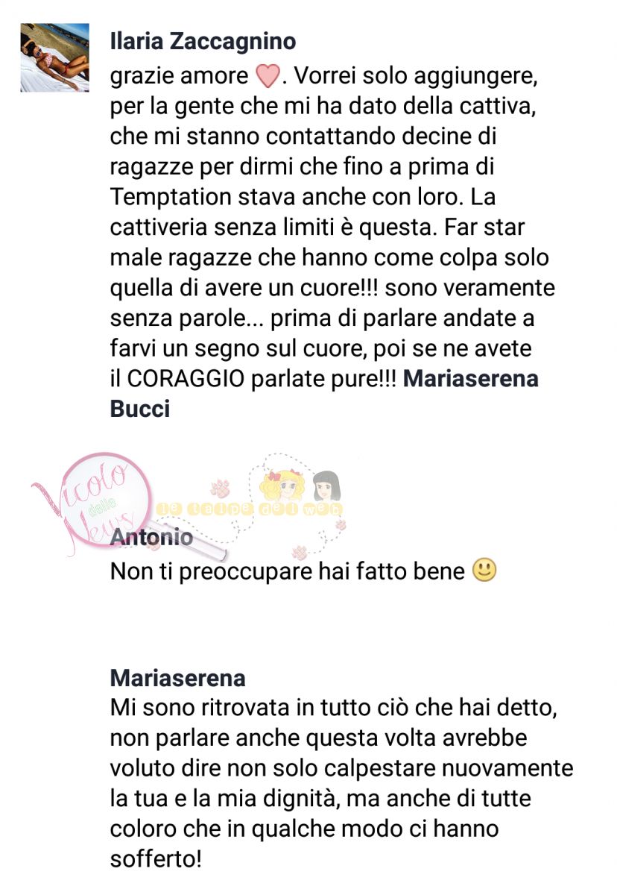Click the paw print below the watermark

coord(301,552)
